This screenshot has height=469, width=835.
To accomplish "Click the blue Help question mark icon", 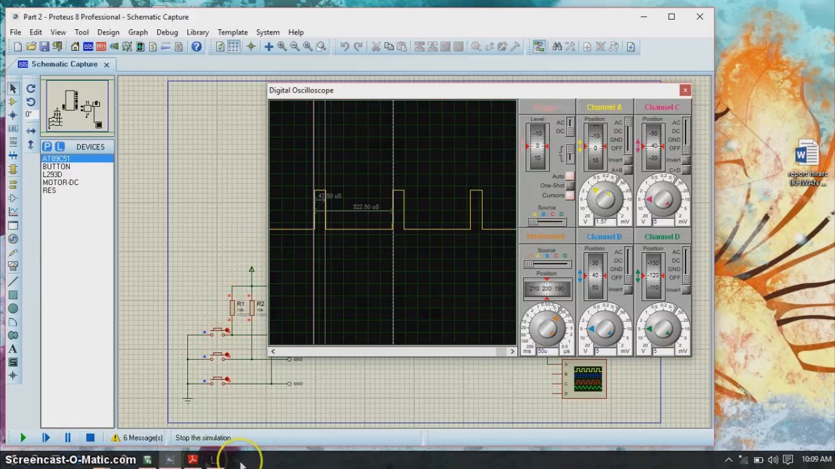I will [x=196, y=47].
